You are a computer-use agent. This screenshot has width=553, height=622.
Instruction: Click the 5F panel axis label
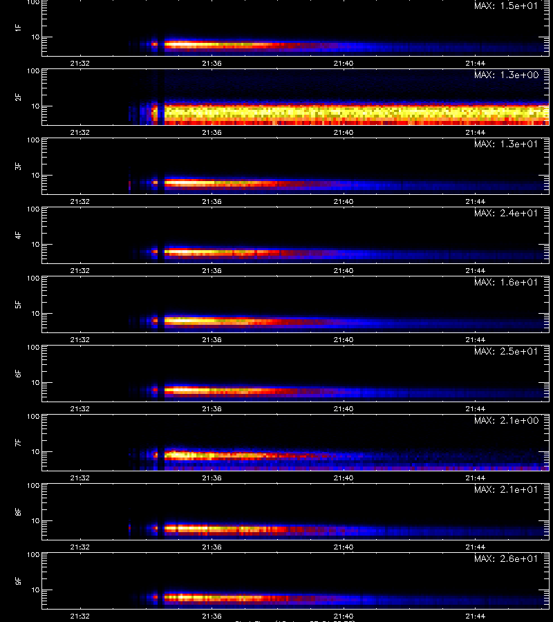(18, 304)
